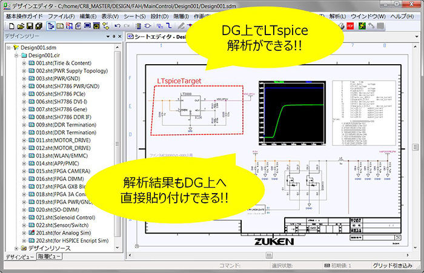Open the 階層(I) menu
Screen dimensions: 424x273
[x=181, y=16]
